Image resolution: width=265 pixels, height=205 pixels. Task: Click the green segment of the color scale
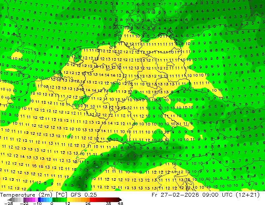59,200
